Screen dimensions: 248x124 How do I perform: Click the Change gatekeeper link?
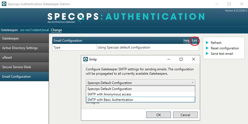click(56, 30)
